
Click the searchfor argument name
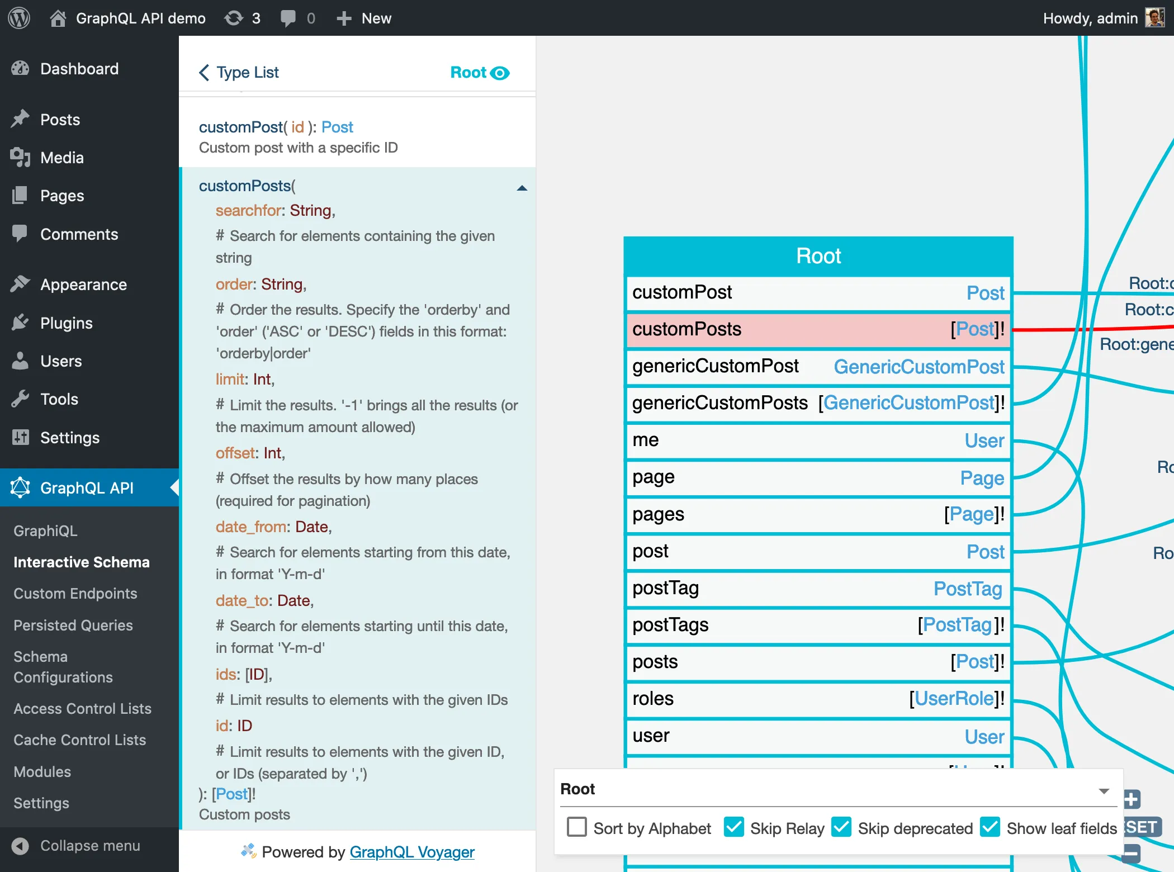[x=248, y=210]
